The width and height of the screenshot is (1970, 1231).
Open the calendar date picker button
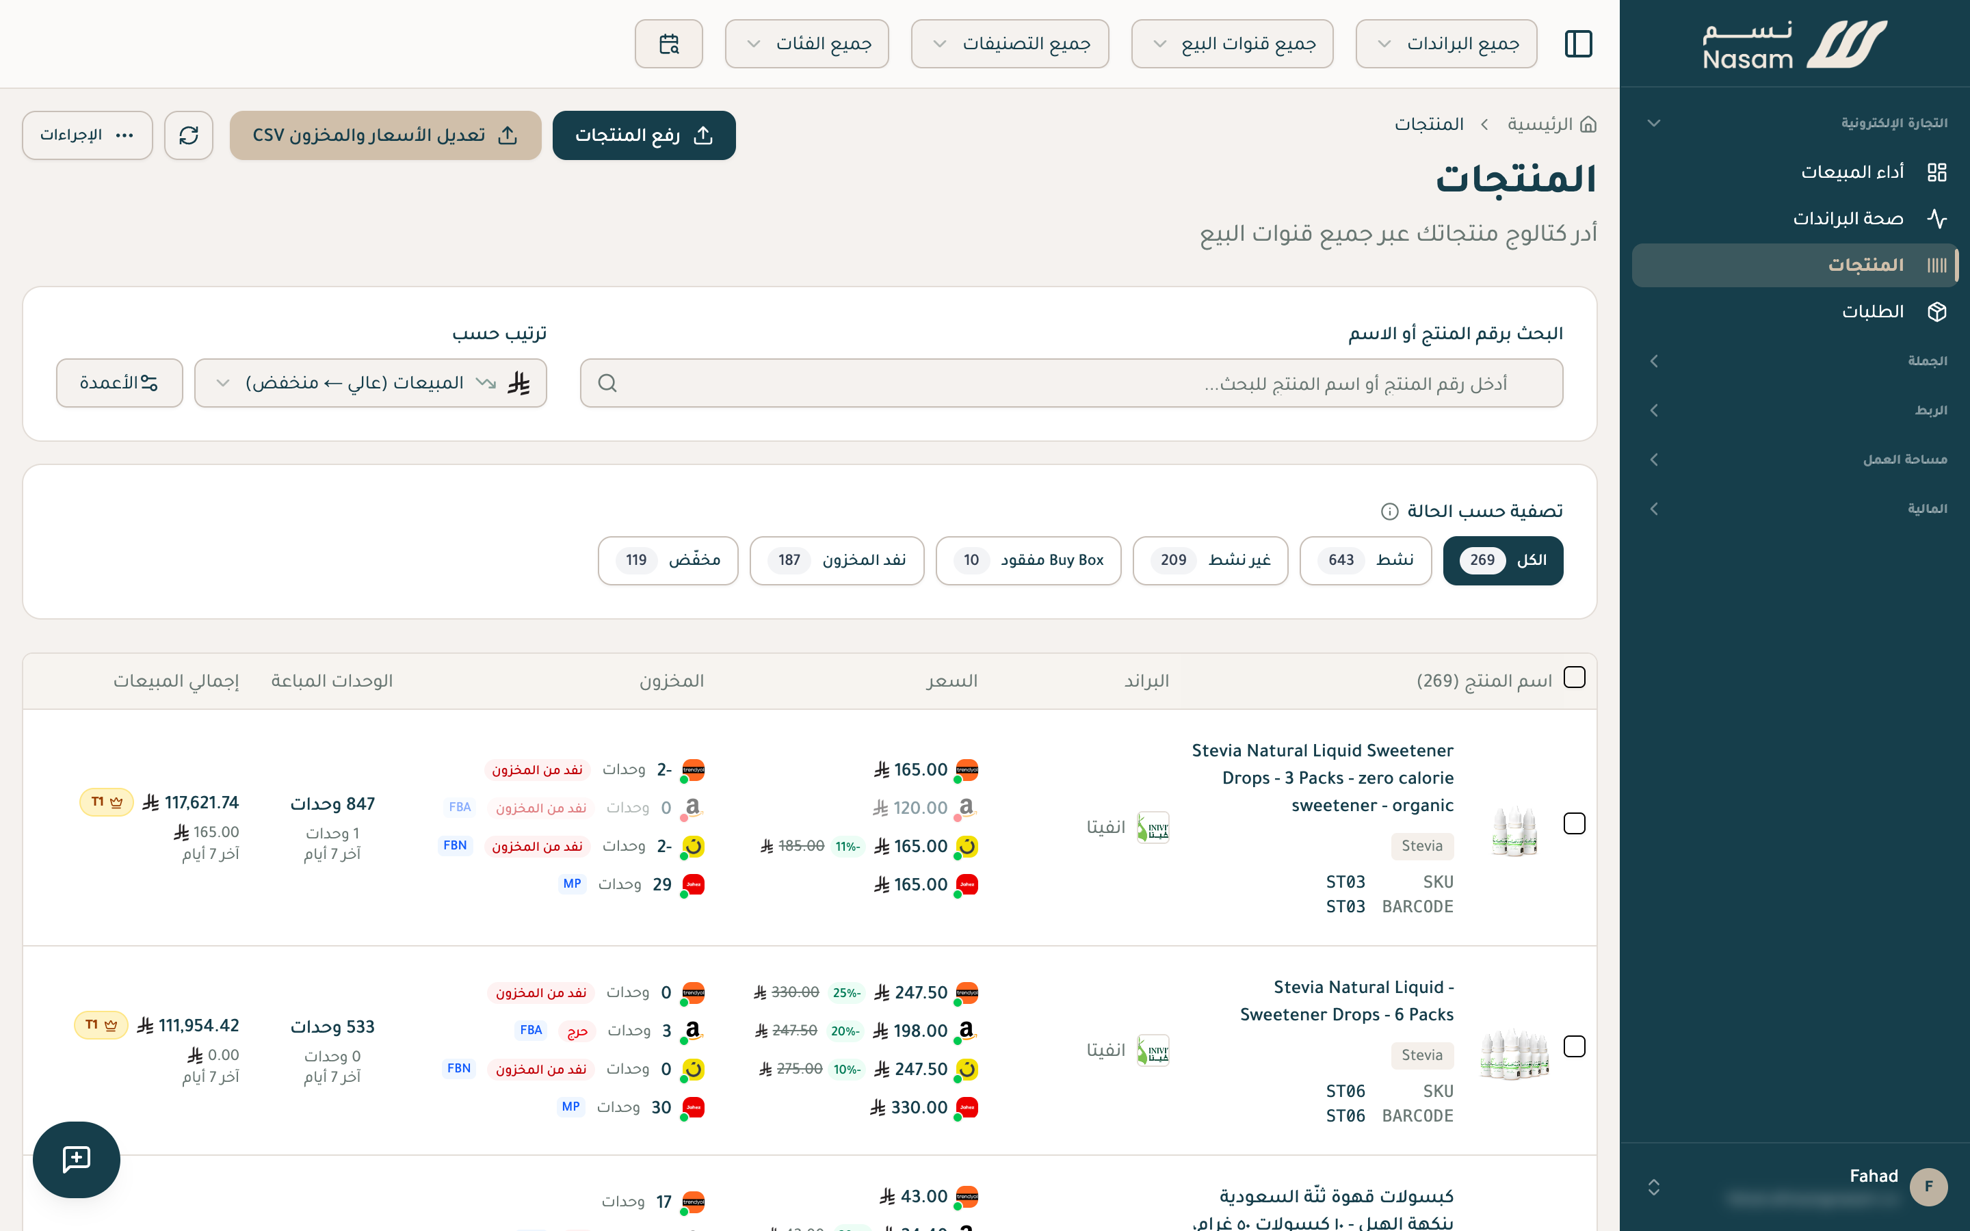669,43
